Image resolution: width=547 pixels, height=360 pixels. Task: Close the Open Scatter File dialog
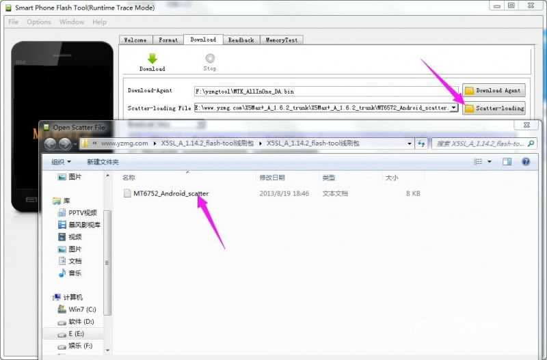[526, 125]
